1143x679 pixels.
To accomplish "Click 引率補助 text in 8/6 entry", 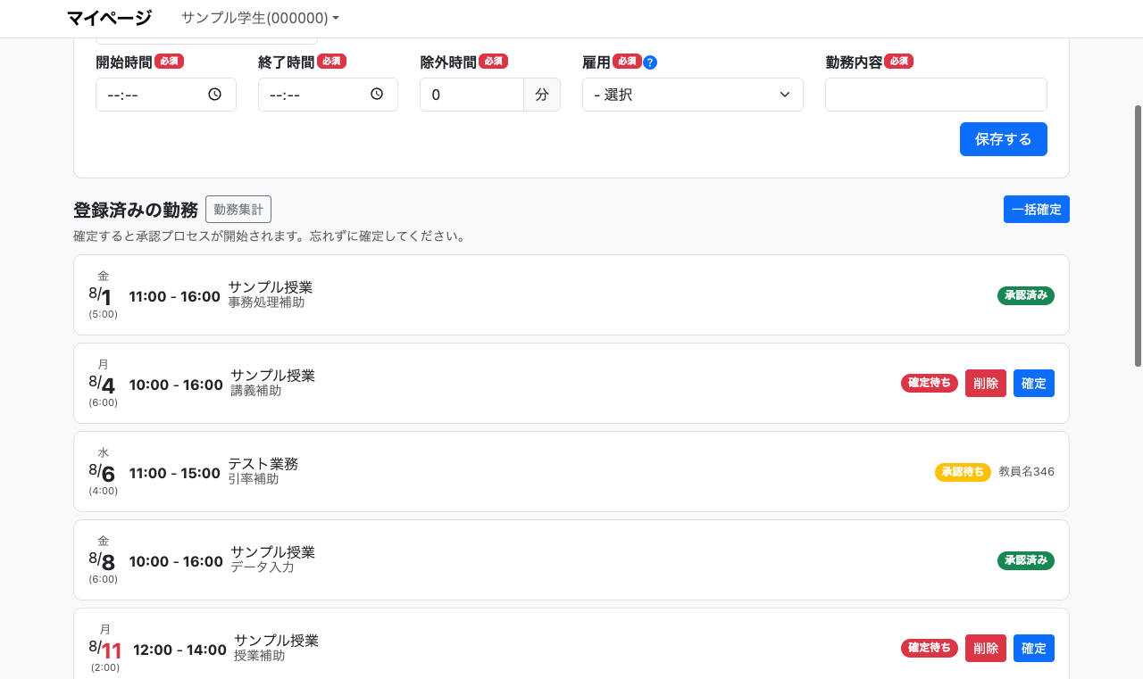I will [253, 479].
